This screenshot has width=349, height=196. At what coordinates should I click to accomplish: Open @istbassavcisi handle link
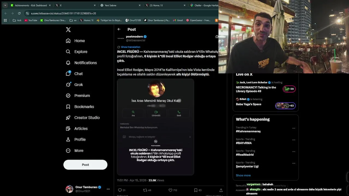[136, 40]
